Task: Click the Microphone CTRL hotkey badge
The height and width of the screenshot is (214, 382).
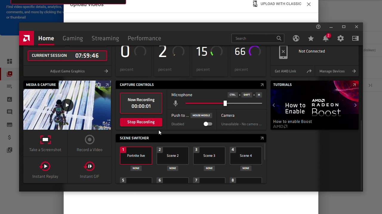Action: click(232, 95)
